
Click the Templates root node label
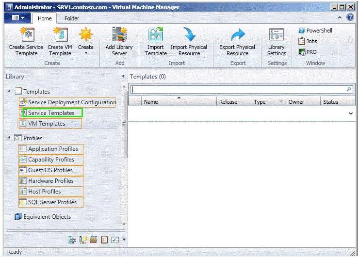point(37,92)
